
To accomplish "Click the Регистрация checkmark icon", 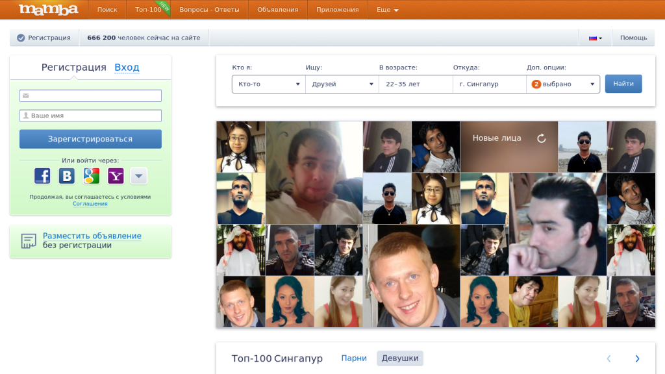I will click(x=21, y=38).
